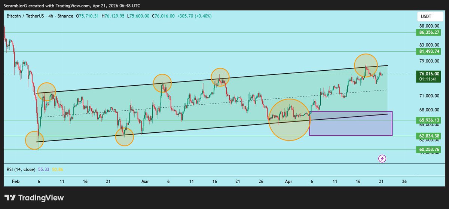The image size is (449, 209).
Task: Click the 88,000.00 price axis label
Action: 429,26
